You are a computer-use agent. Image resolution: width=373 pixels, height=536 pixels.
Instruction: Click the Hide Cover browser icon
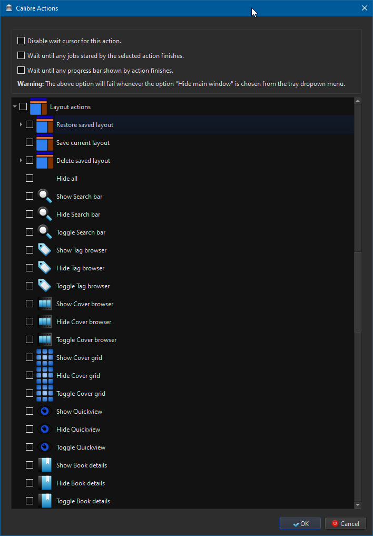[45, 321]
